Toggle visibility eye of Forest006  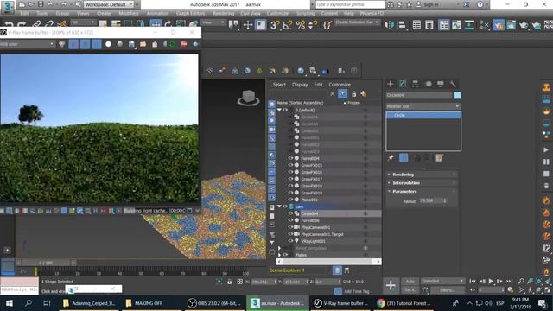[290, 220]
